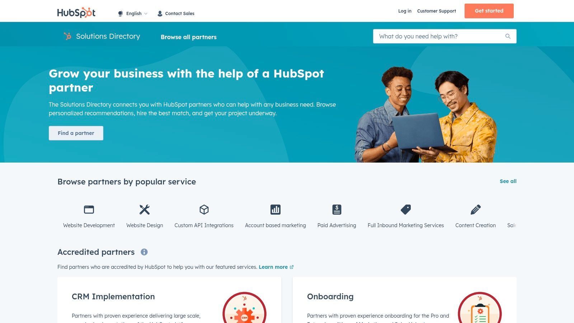Click the Full Inbound Marketing tag icon
The width and height of the screenshot is (574, 323).
point(406,209)
